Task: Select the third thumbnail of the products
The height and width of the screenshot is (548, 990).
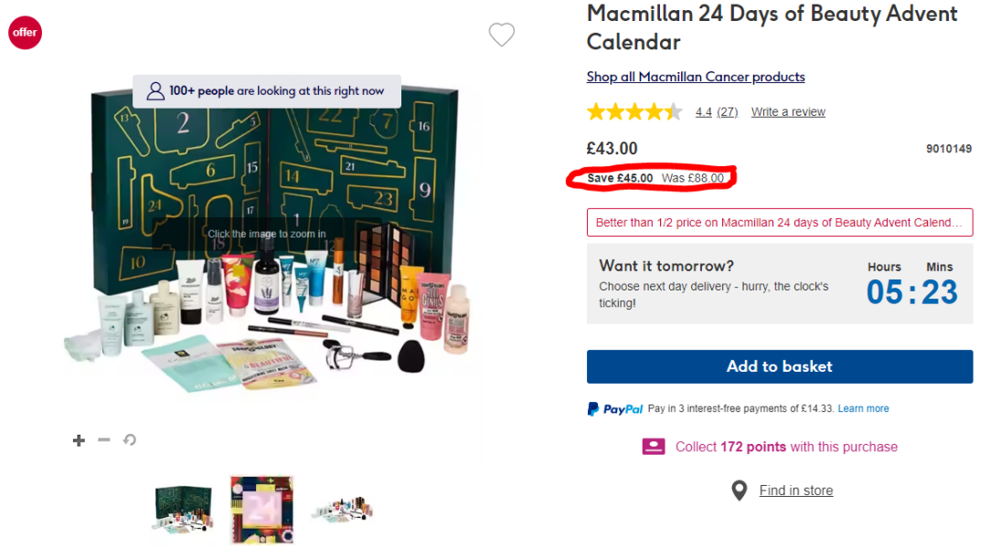Action: point(342,509)
